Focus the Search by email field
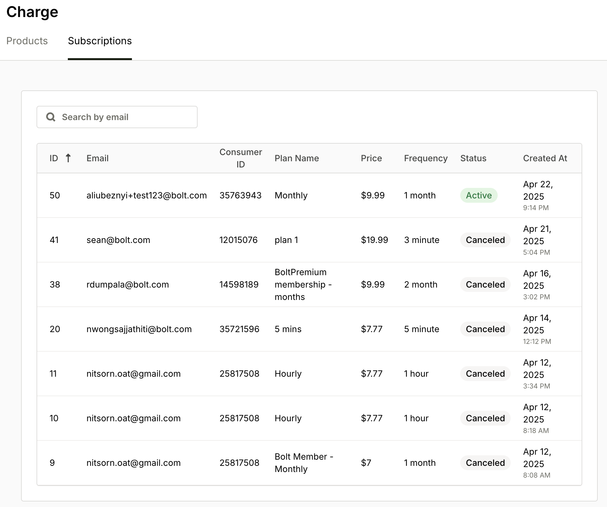 pyautogui.click(x=117, y=117)
